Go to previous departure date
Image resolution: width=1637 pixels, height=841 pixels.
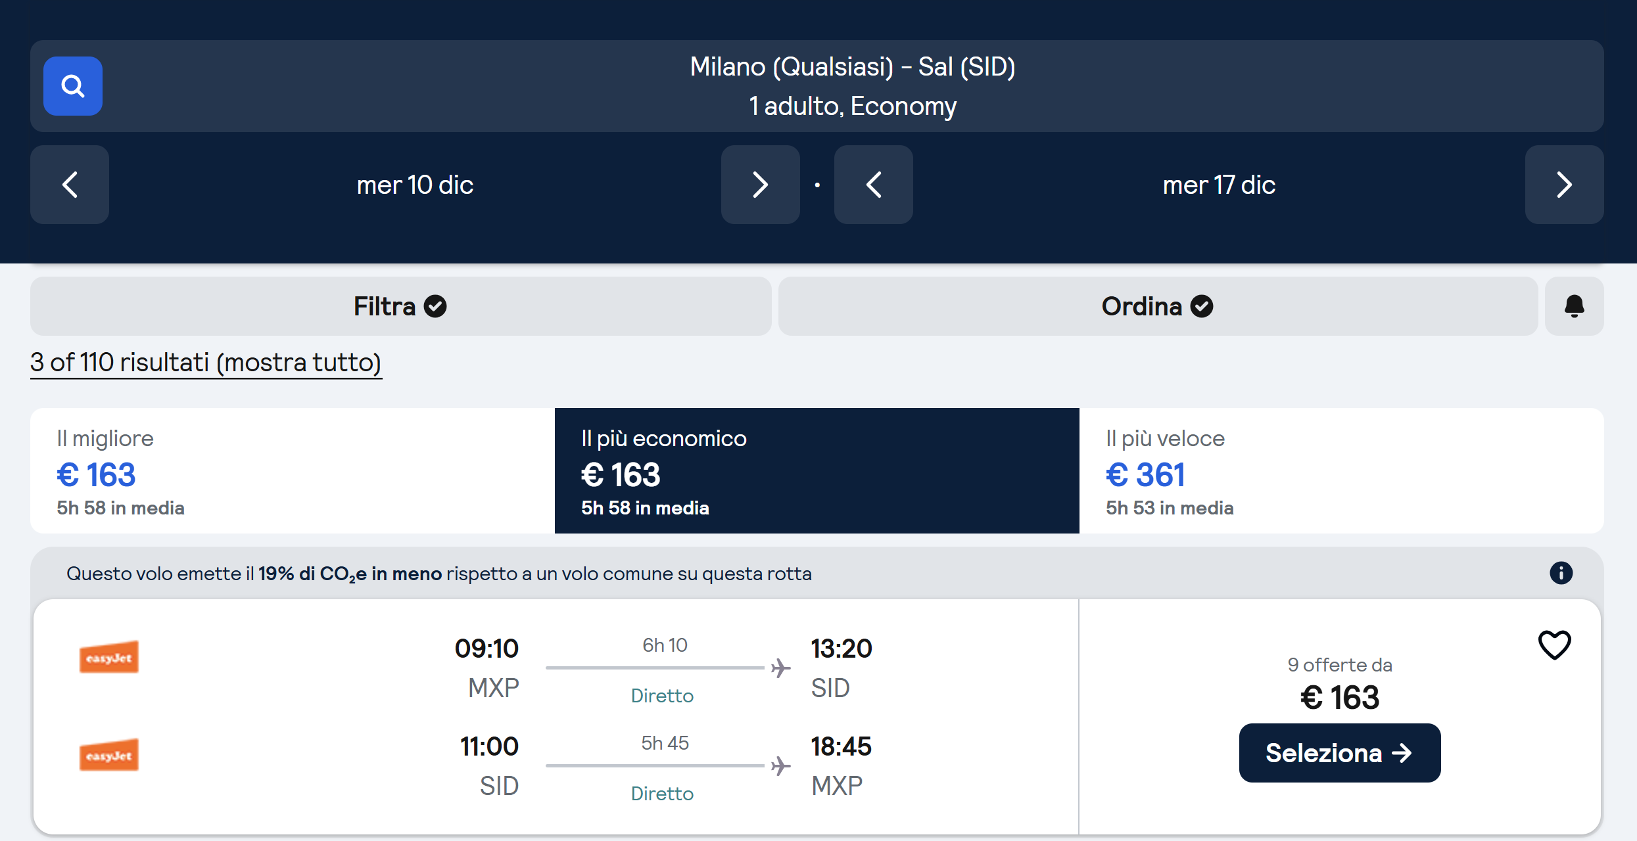pos(70,185)
